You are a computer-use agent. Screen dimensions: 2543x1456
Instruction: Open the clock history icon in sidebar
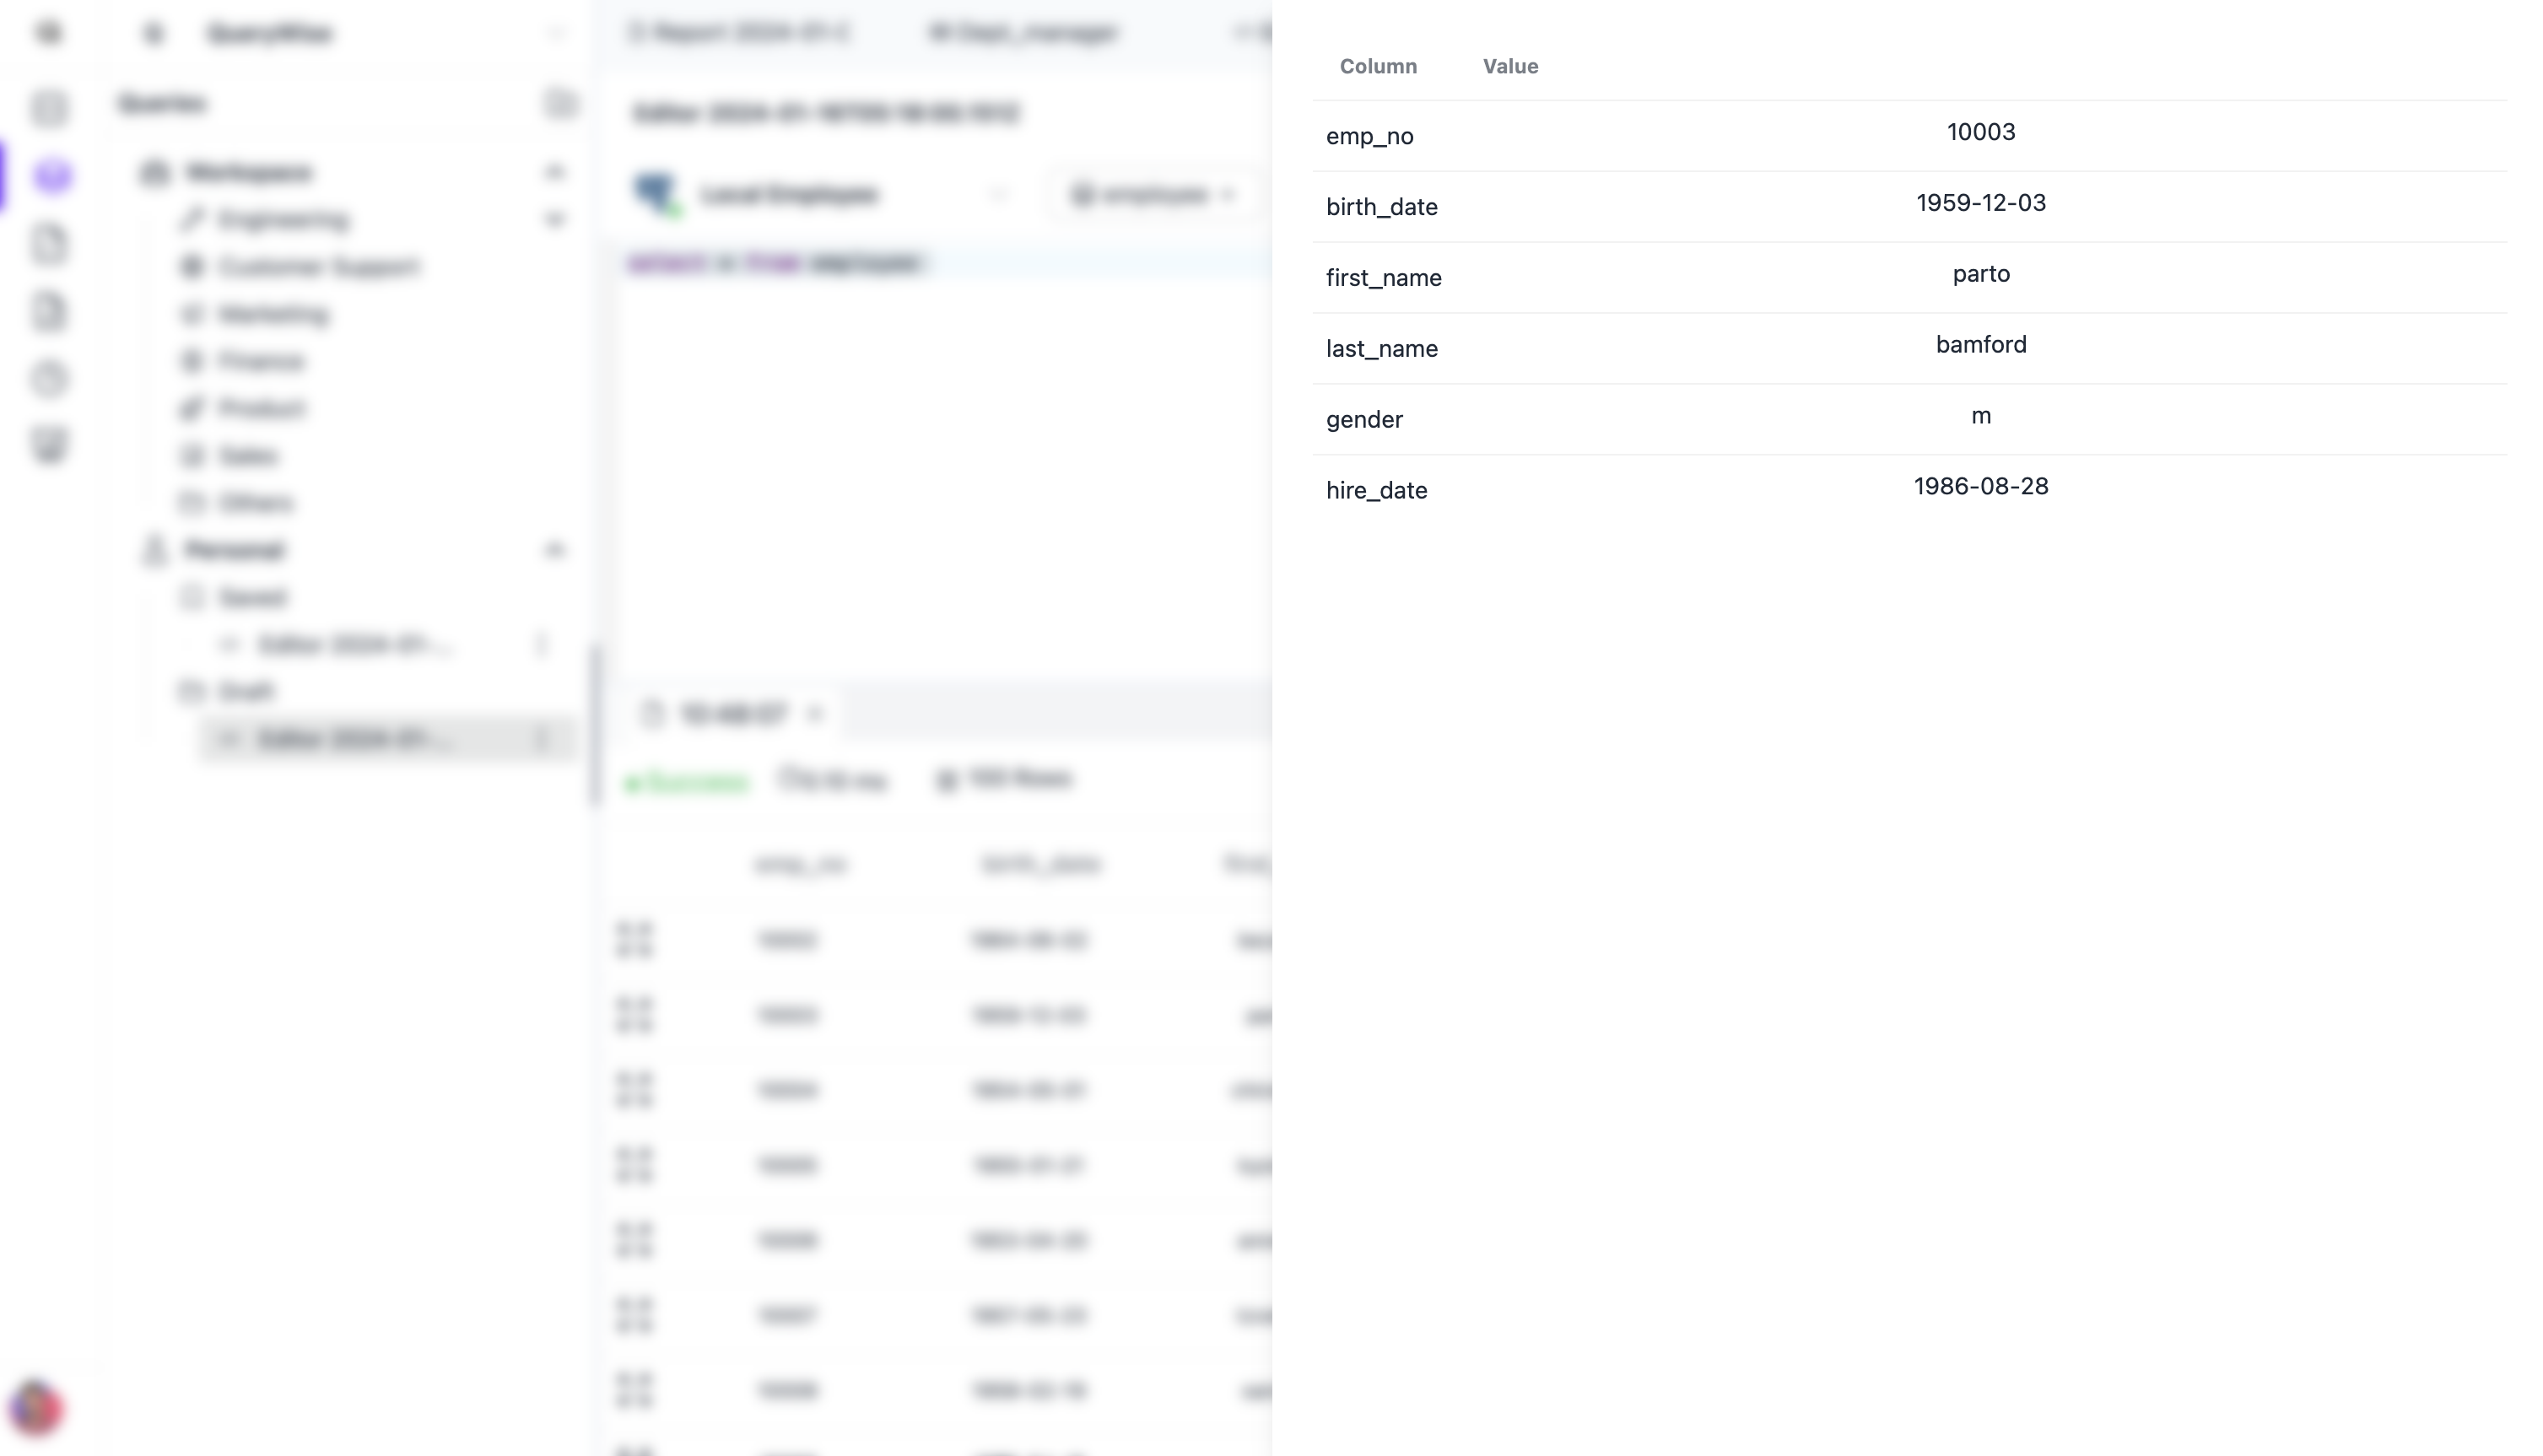50,379
